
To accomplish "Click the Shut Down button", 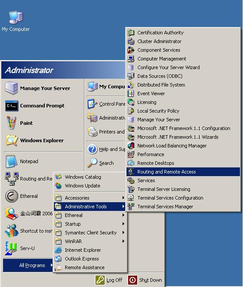I will click(145, 280).
